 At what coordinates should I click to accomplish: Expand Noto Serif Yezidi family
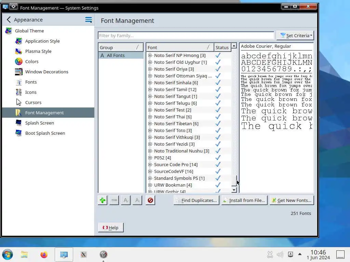coord(150,144)
